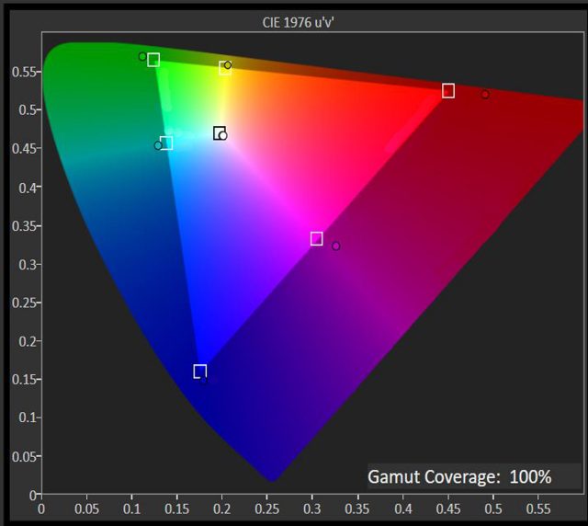Select the yellow secondary target square
Image resolution: width=588 pixels, height=526 pixels.
click(x=224, y=67)
